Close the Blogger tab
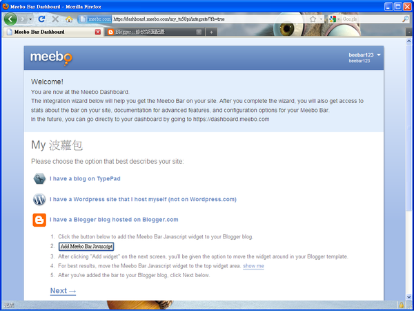This screenshot has width=414, height=311. (199, 32)
